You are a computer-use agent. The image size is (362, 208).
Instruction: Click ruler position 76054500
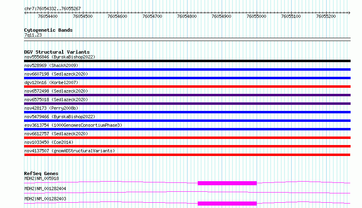point(83,16)
